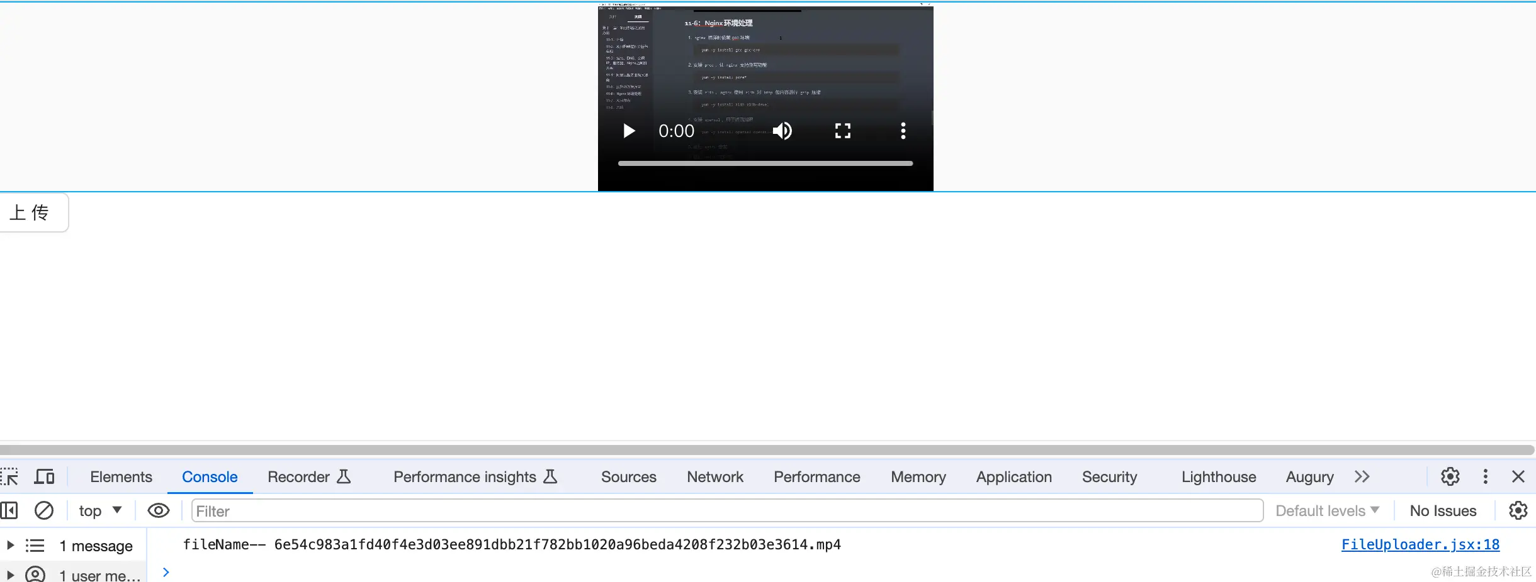This screenshot has width=1536, height=582.
Task: Click the No Issues indicator
Action: click(1443, 510)
